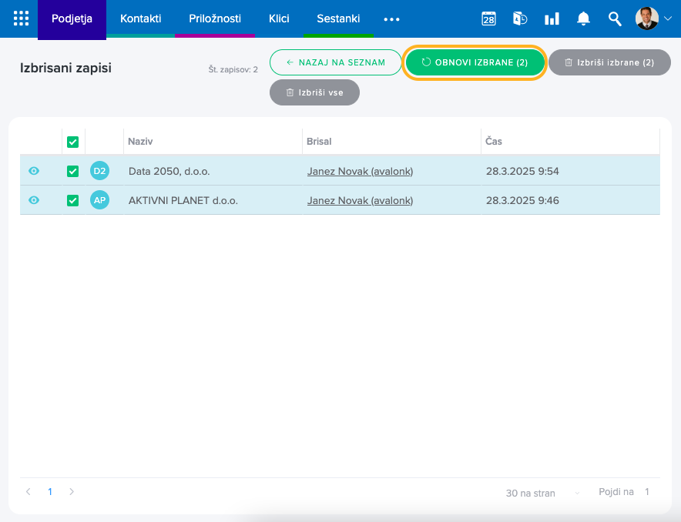
Task: Switch to the Kontakti tab
Action: coord(140,18)
